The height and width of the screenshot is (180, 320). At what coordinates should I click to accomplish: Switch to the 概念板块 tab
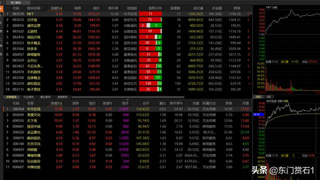[45, 97]
